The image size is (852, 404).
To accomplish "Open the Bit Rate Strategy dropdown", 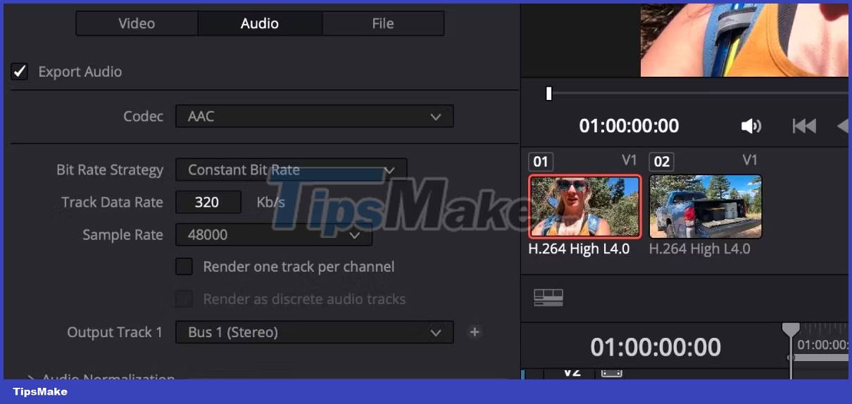I will pyautogui.click(x=291, y=170).
